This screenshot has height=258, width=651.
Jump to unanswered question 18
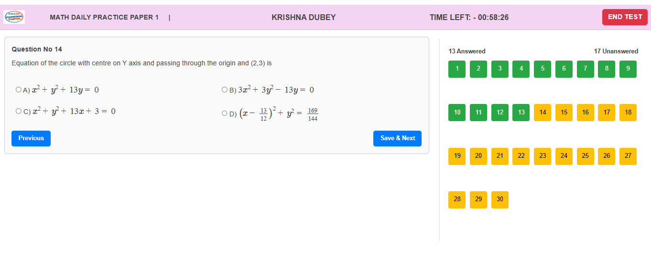point(628,113)
